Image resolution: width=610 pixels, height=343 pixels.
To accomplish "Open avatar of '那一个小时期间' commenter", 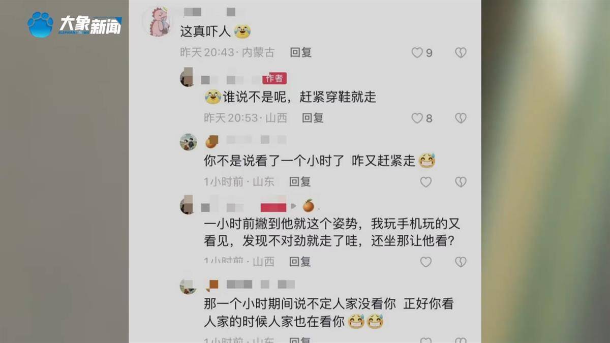I will pyautogui.click(x=188, y=286).
